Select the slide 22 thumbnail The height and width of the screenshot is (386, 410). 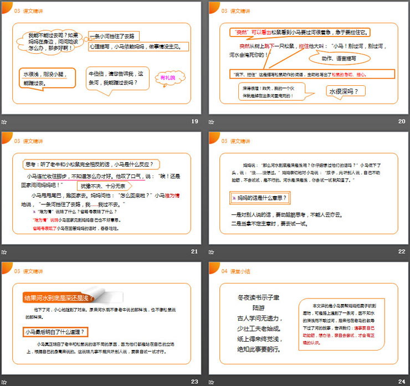coord(308,188)
